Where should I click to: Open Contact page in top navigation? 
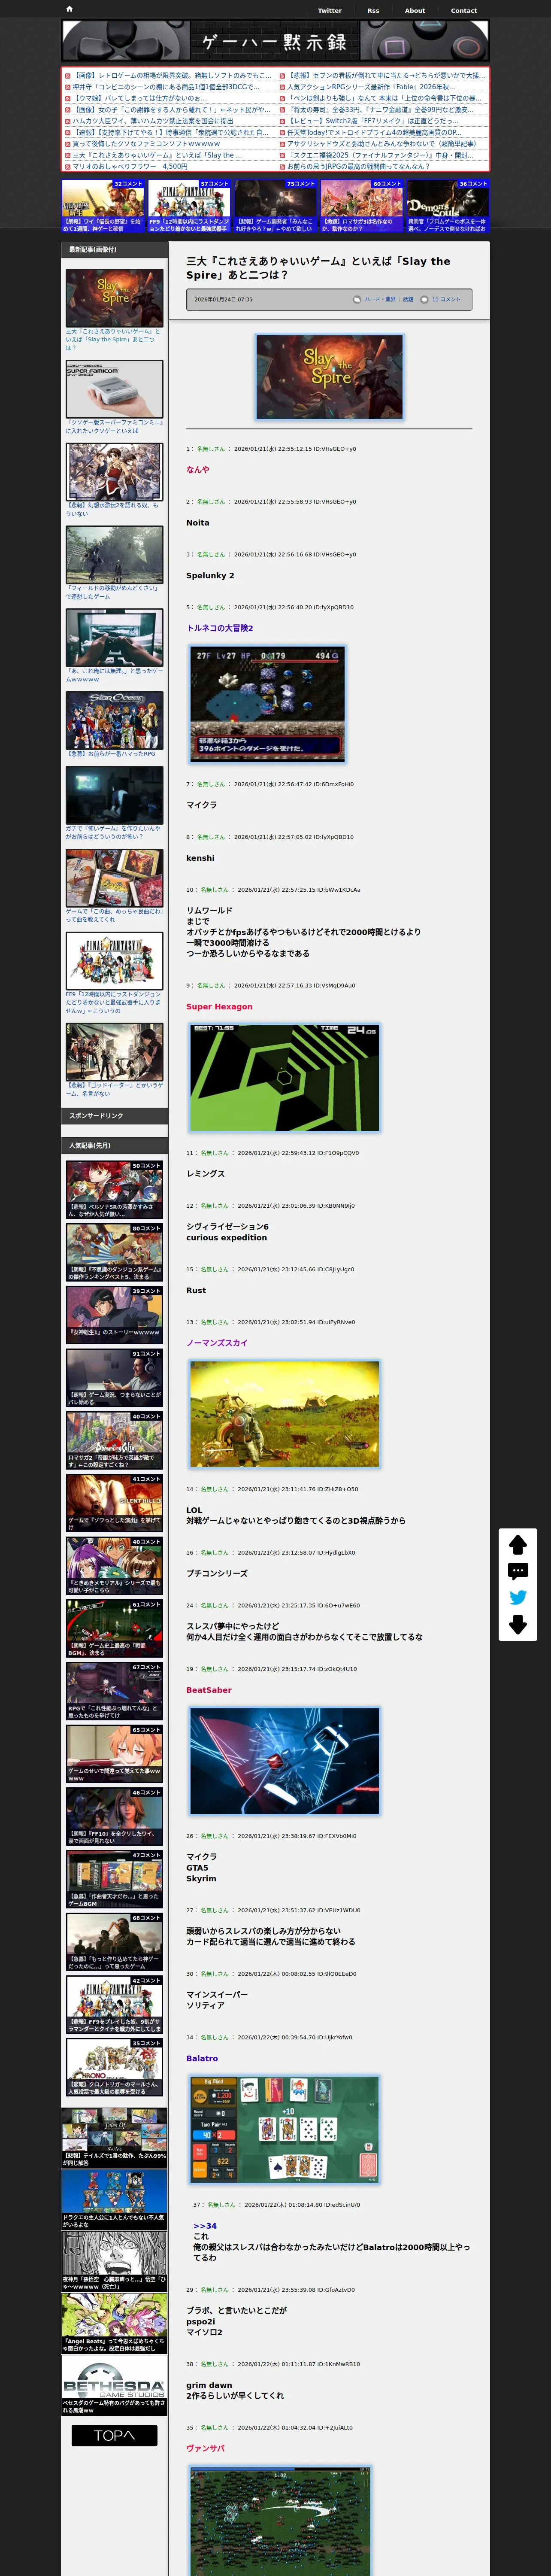click(x=464, y=11)
